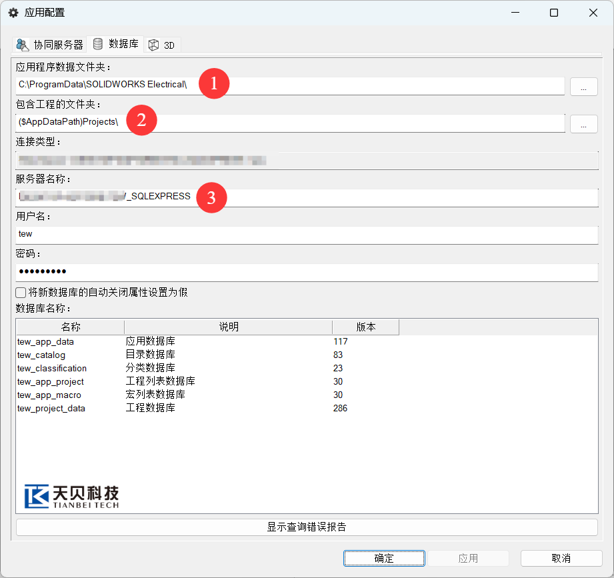
Task: Click the 用户名 input field
Action: pyautogui.click(x=307, y=234)
